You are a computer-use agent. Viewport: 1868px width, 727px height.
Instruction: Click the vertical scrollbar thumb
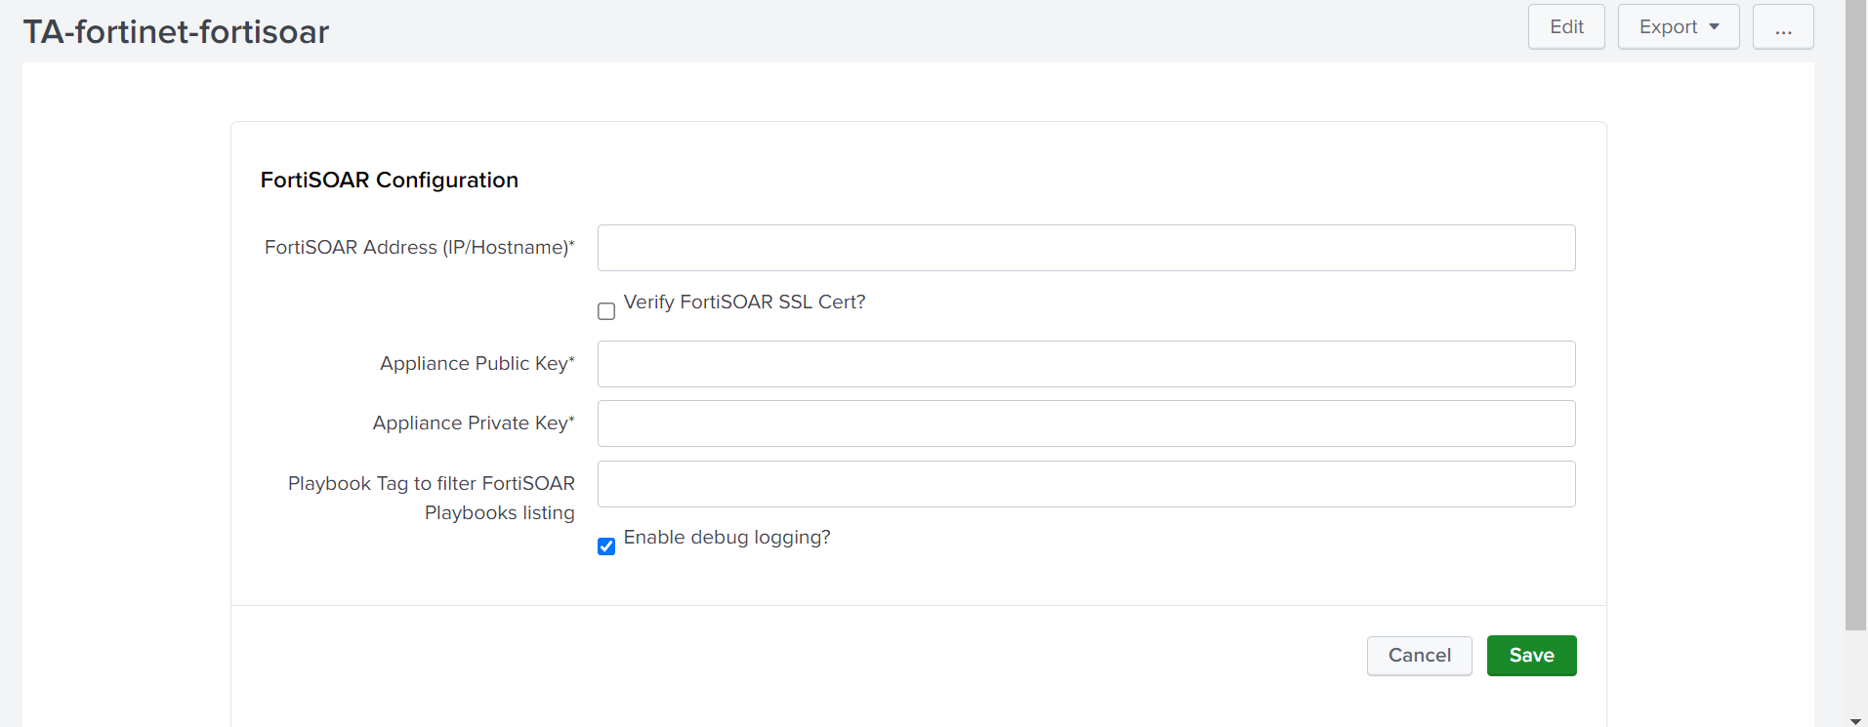pos(1855,312)
